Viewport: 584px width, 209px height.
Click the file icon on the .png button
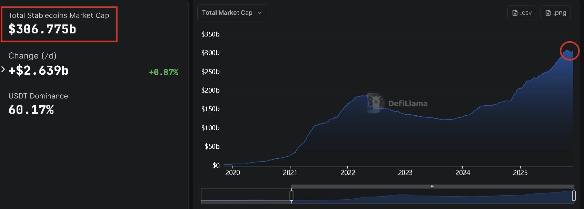click(548, 13)
